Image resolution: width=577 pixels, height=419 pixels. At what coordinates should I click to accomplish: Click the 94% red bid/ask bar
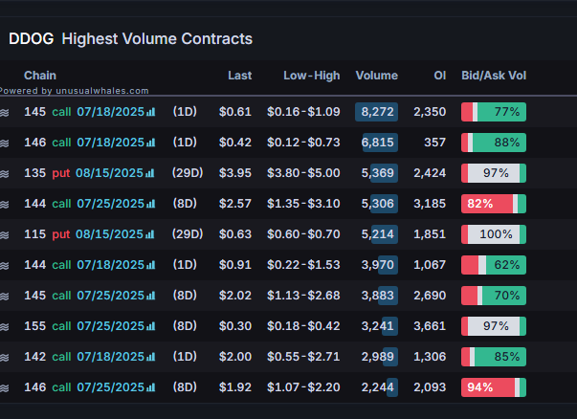tap(494, 387)
